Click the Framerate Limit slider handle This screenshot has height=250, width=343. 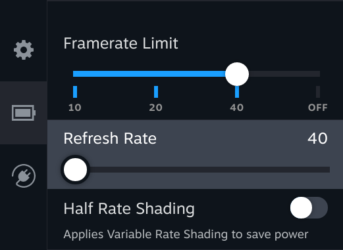coord(237,74)
